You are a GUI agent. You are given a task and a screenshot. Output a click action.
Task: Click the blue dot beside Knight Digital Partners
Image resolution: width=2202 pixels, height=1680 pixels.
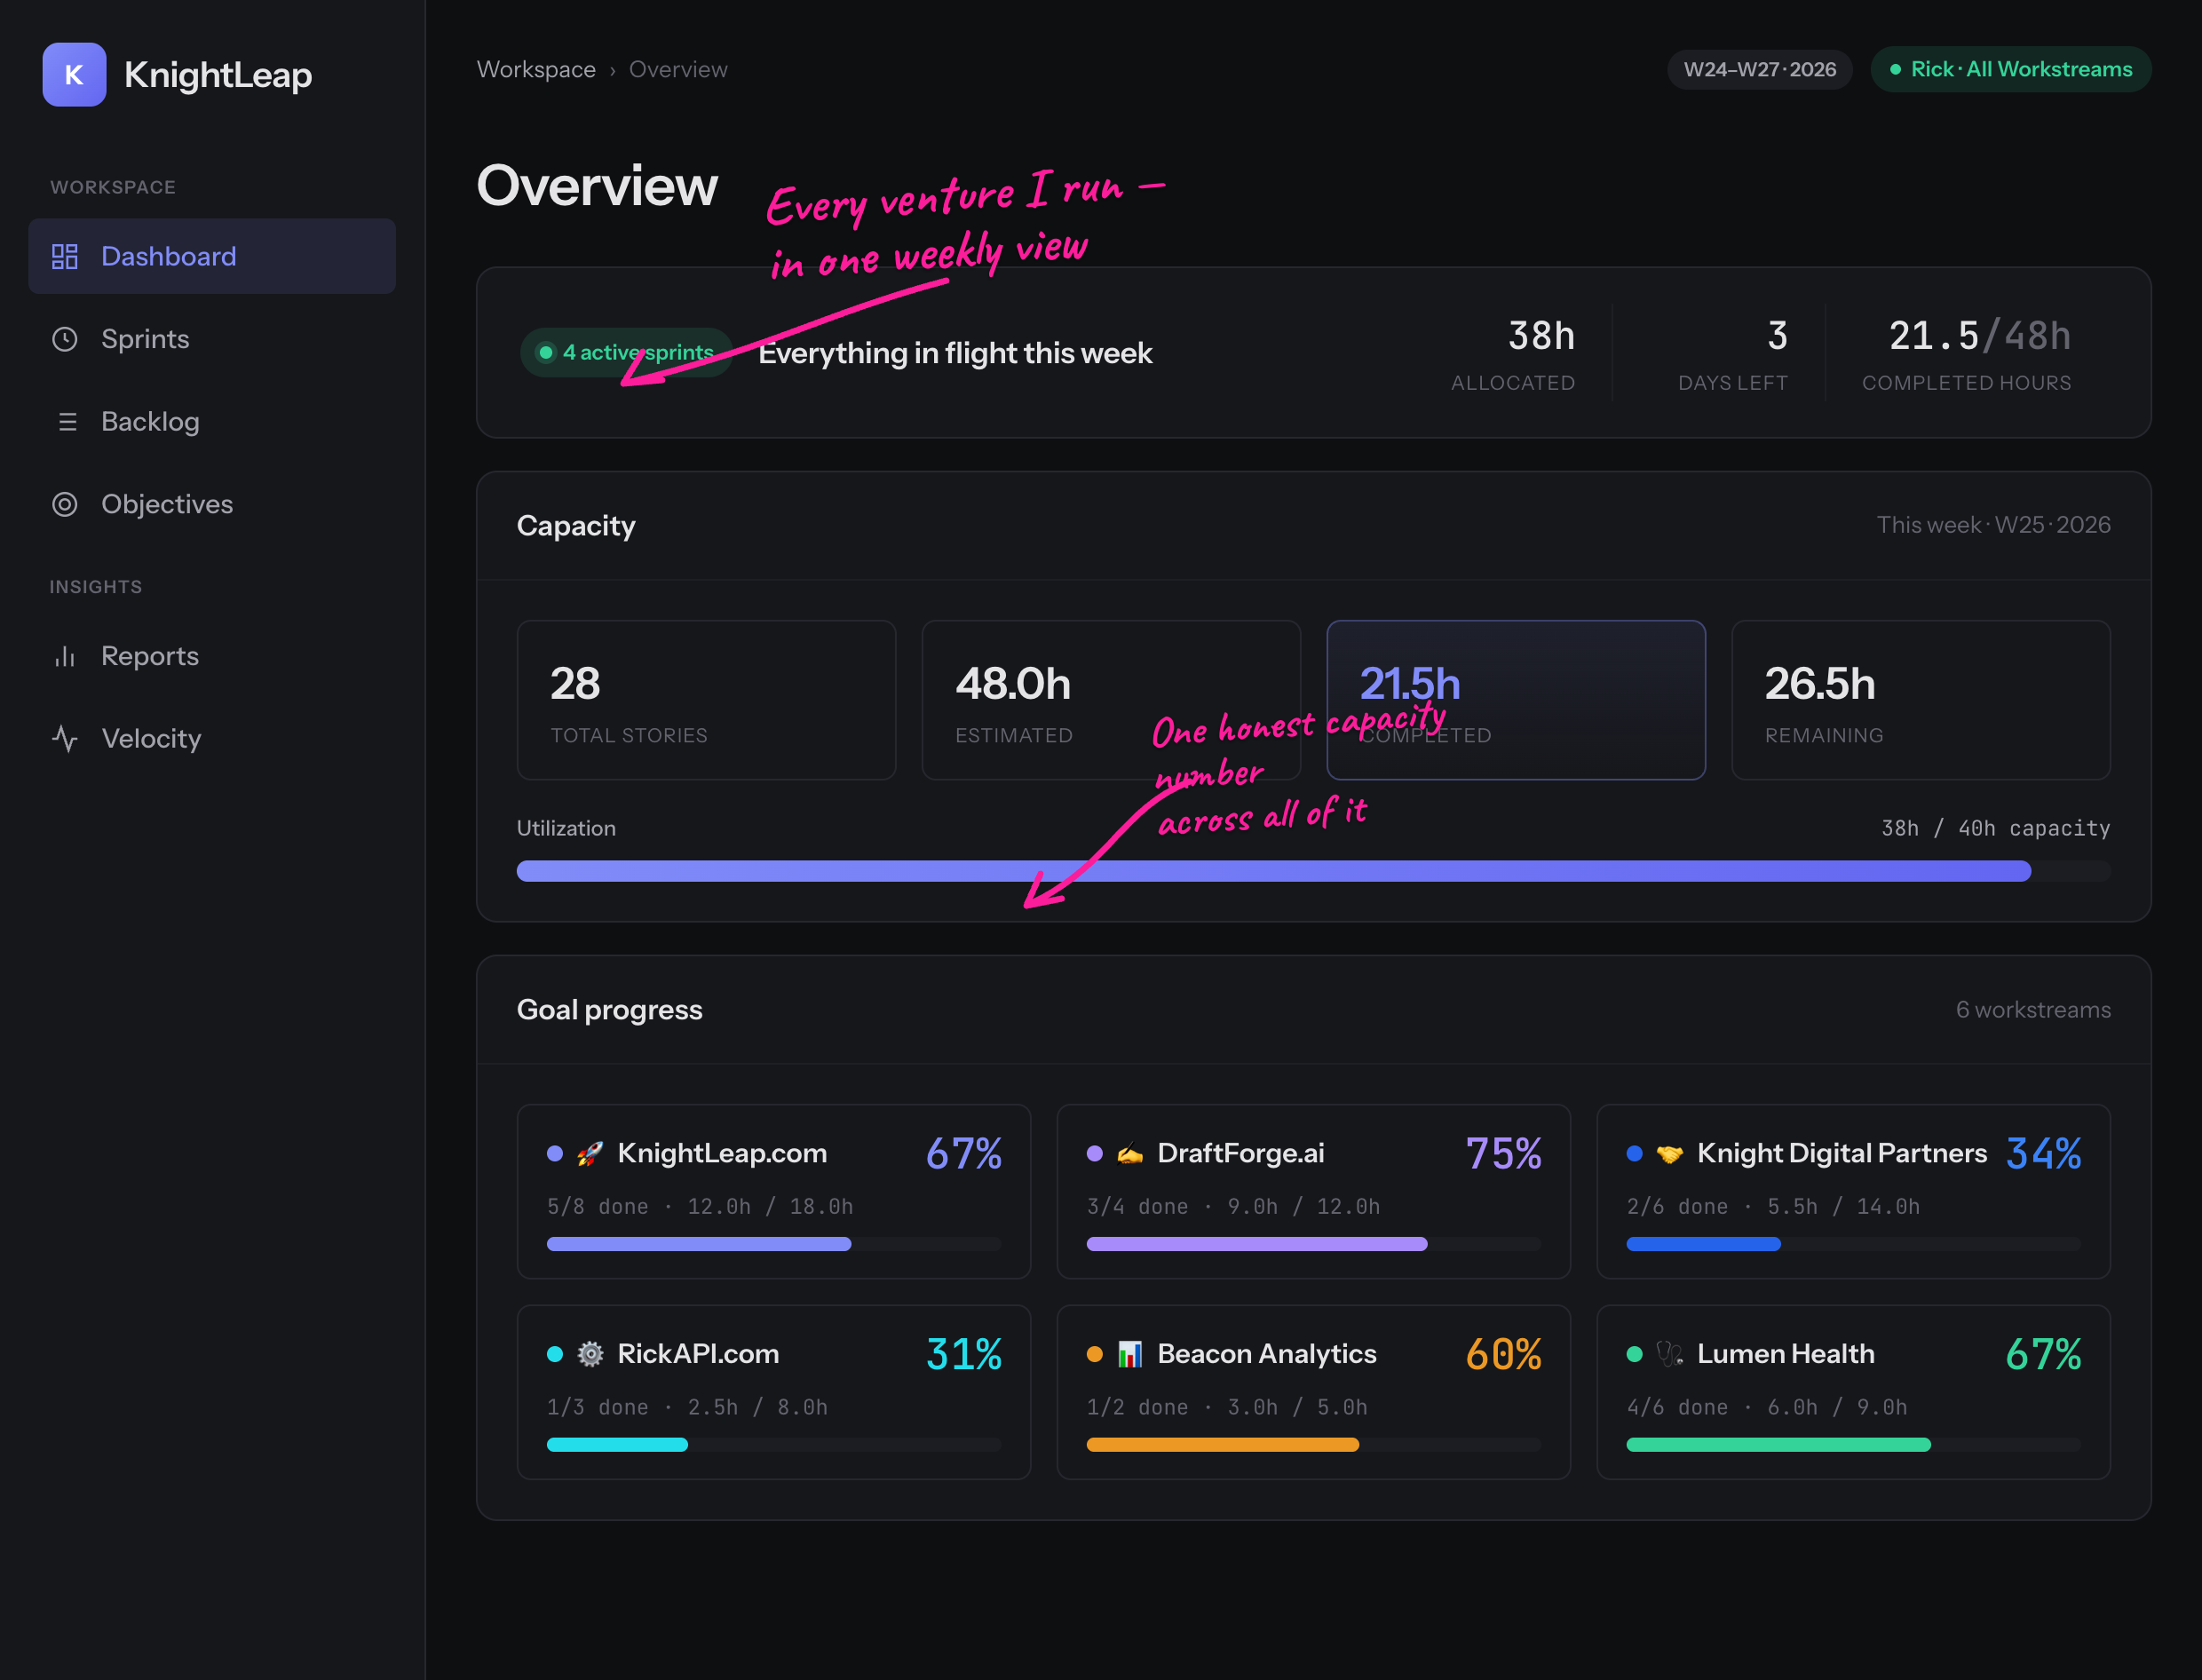point(1635,1153)
